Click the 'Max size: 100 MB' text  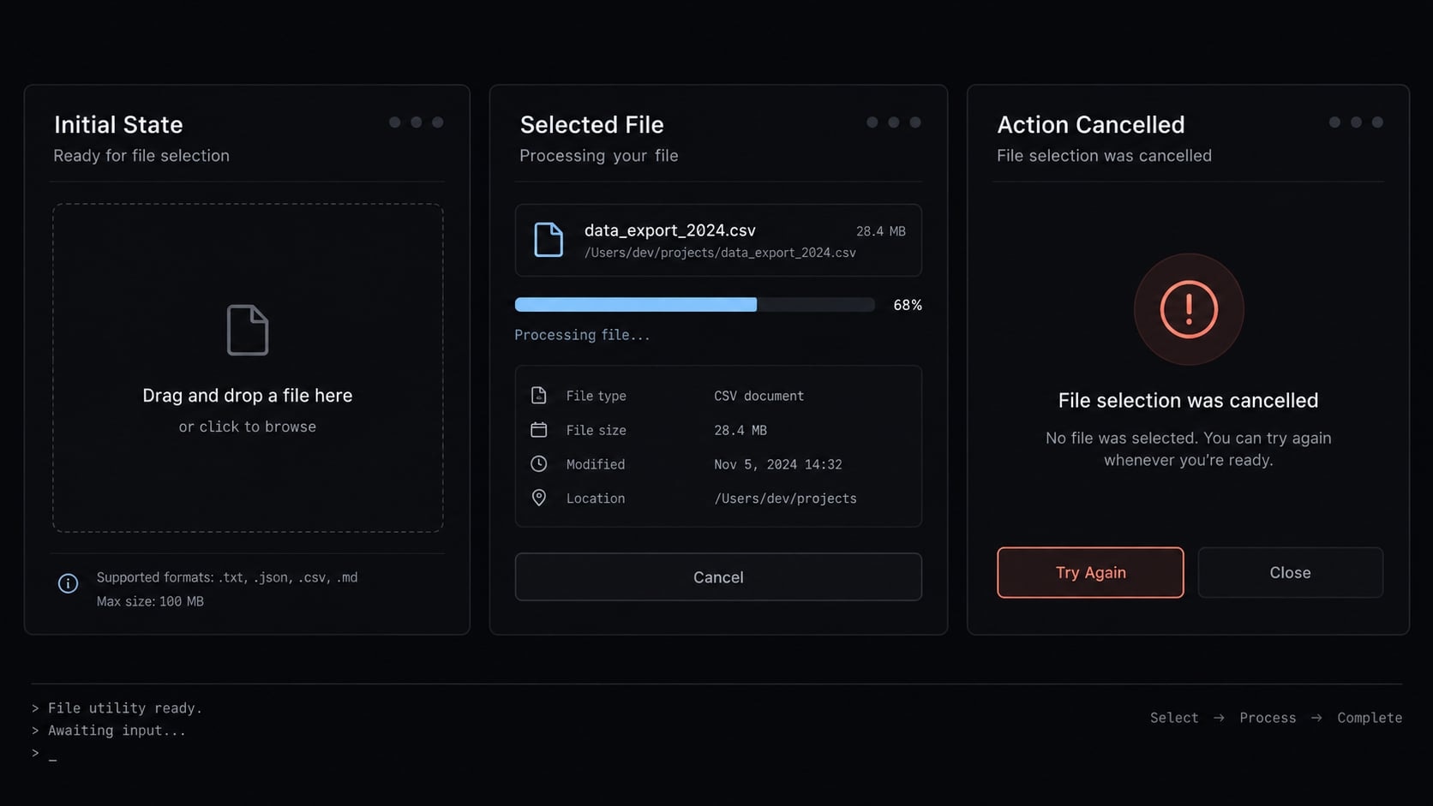pos(150,601)
